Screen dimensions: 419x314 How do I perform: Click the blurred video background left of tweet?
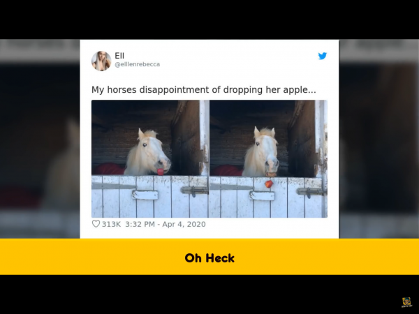pyautogui.click(x=40, y=139)
